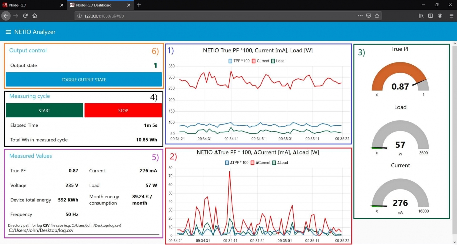Switch to the Node-RED tab

tap(33, 5)
